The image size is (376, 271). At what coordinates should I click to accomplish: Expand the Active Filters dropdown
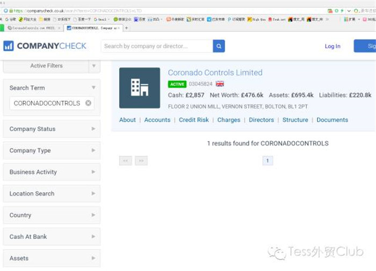94,65
